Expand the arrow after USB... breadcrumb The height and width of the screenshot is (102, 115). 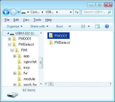[x=57, y=12]
